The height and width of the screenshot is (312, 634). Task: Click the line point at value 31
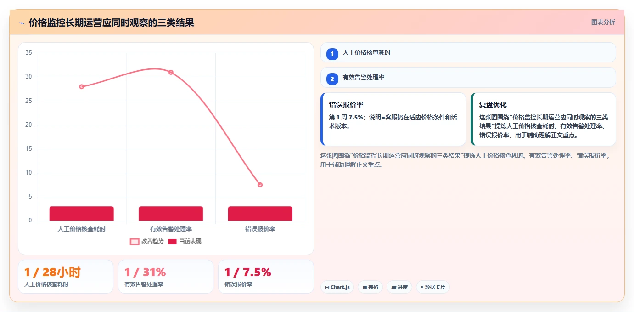tap(171, 72)
